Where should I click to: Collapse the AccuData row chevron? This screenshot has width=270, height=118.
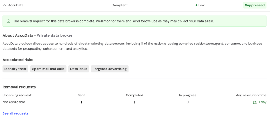click(x=4, y=5)
